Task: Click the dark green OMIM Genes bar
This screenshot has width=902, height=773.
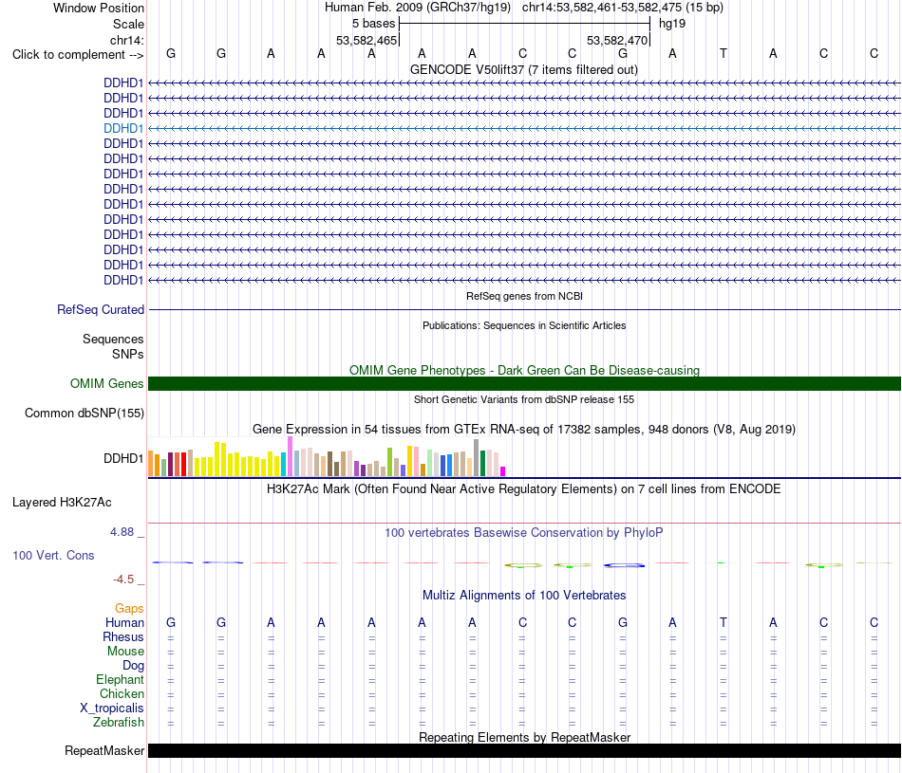Action: click(525, 384)
